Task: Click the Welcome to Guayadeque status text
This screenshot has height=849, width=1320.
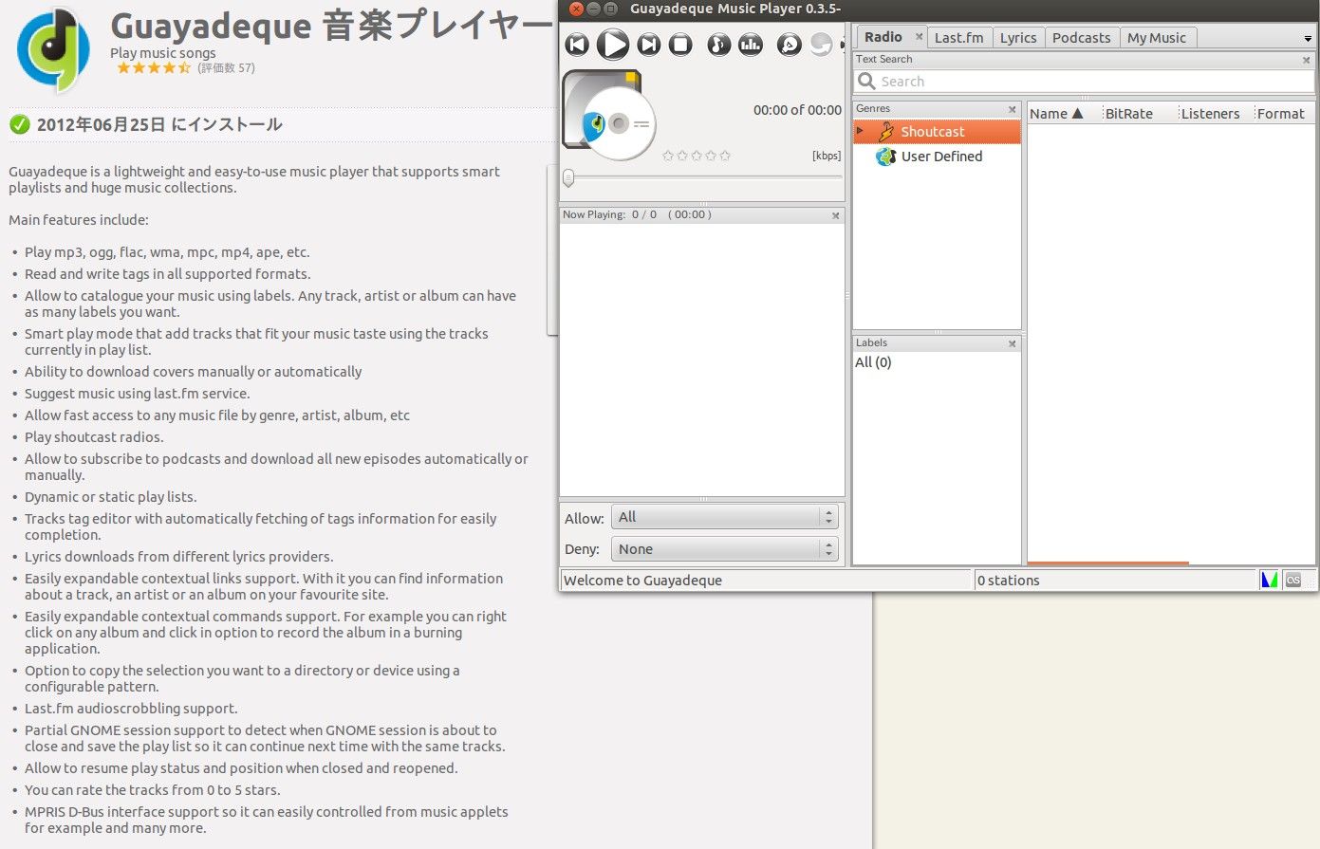Action: click(642, 581)
